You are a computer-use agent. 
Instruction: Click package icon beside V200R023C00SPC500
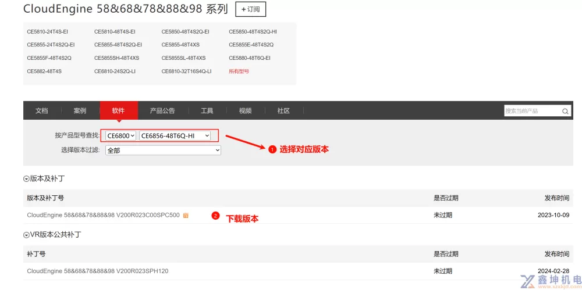click(x=186, y=216)
